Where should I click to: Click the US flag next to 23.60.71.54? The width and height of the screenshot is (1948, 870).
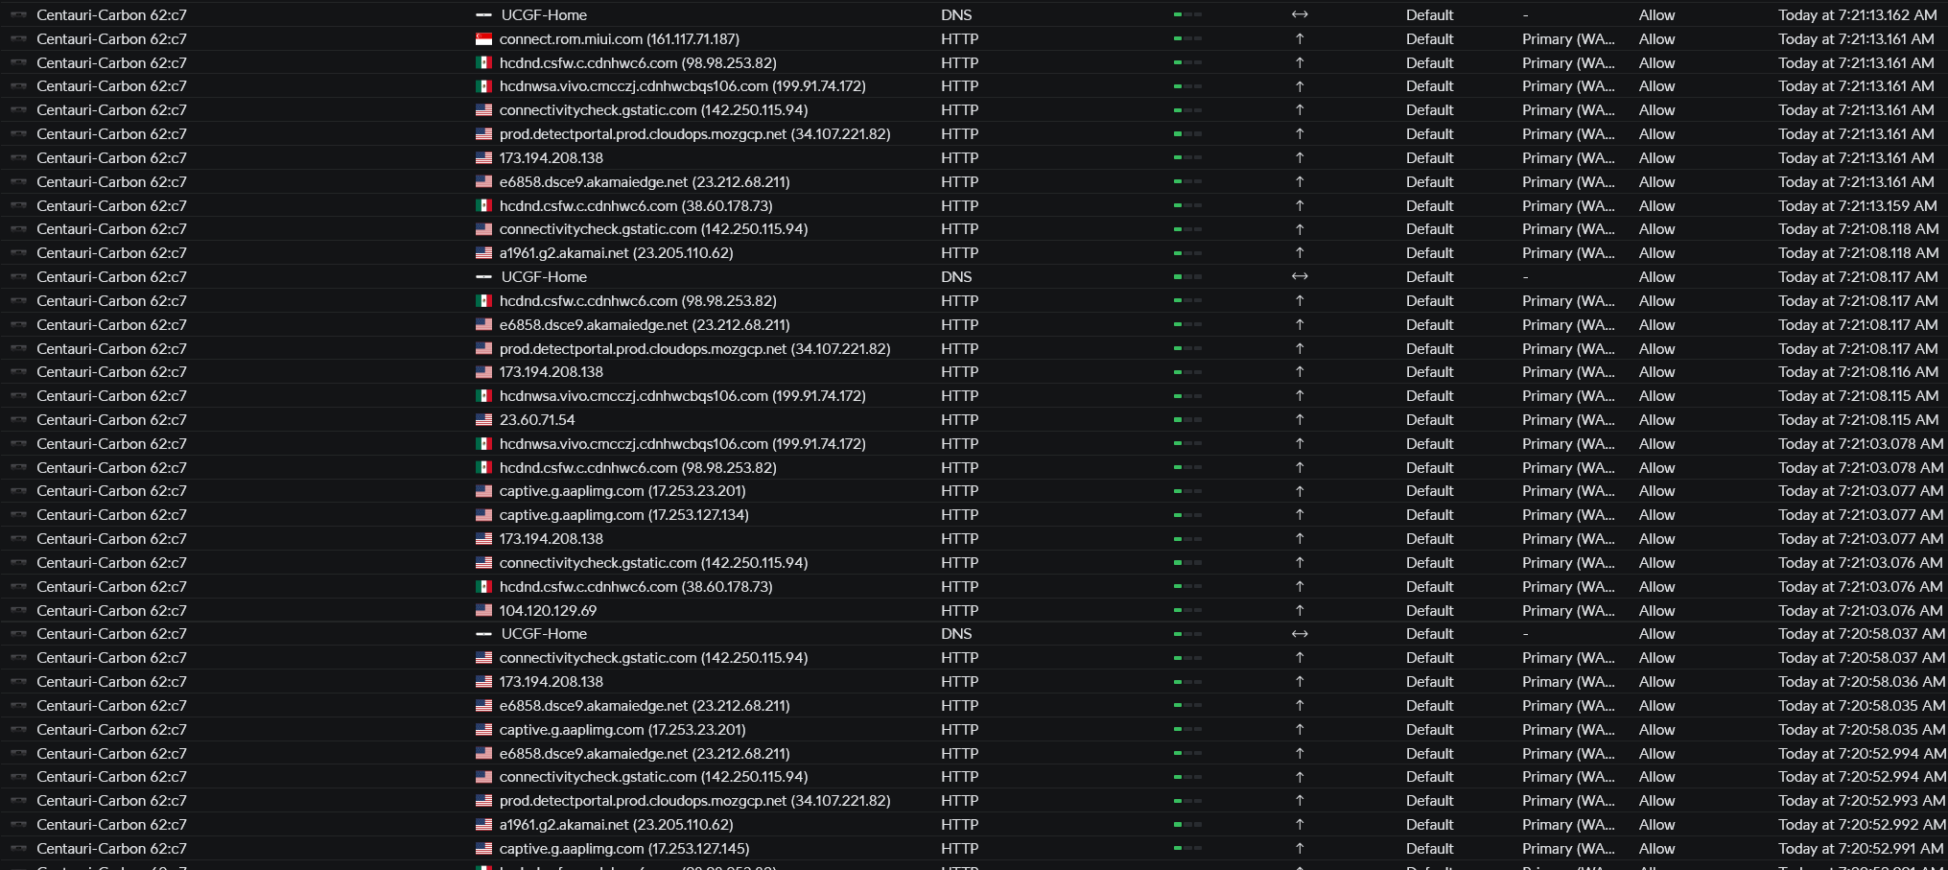(483, 420)
